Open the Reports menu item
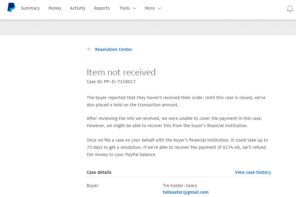The width and height of the screenshot is (296, 197). [102, 8]
